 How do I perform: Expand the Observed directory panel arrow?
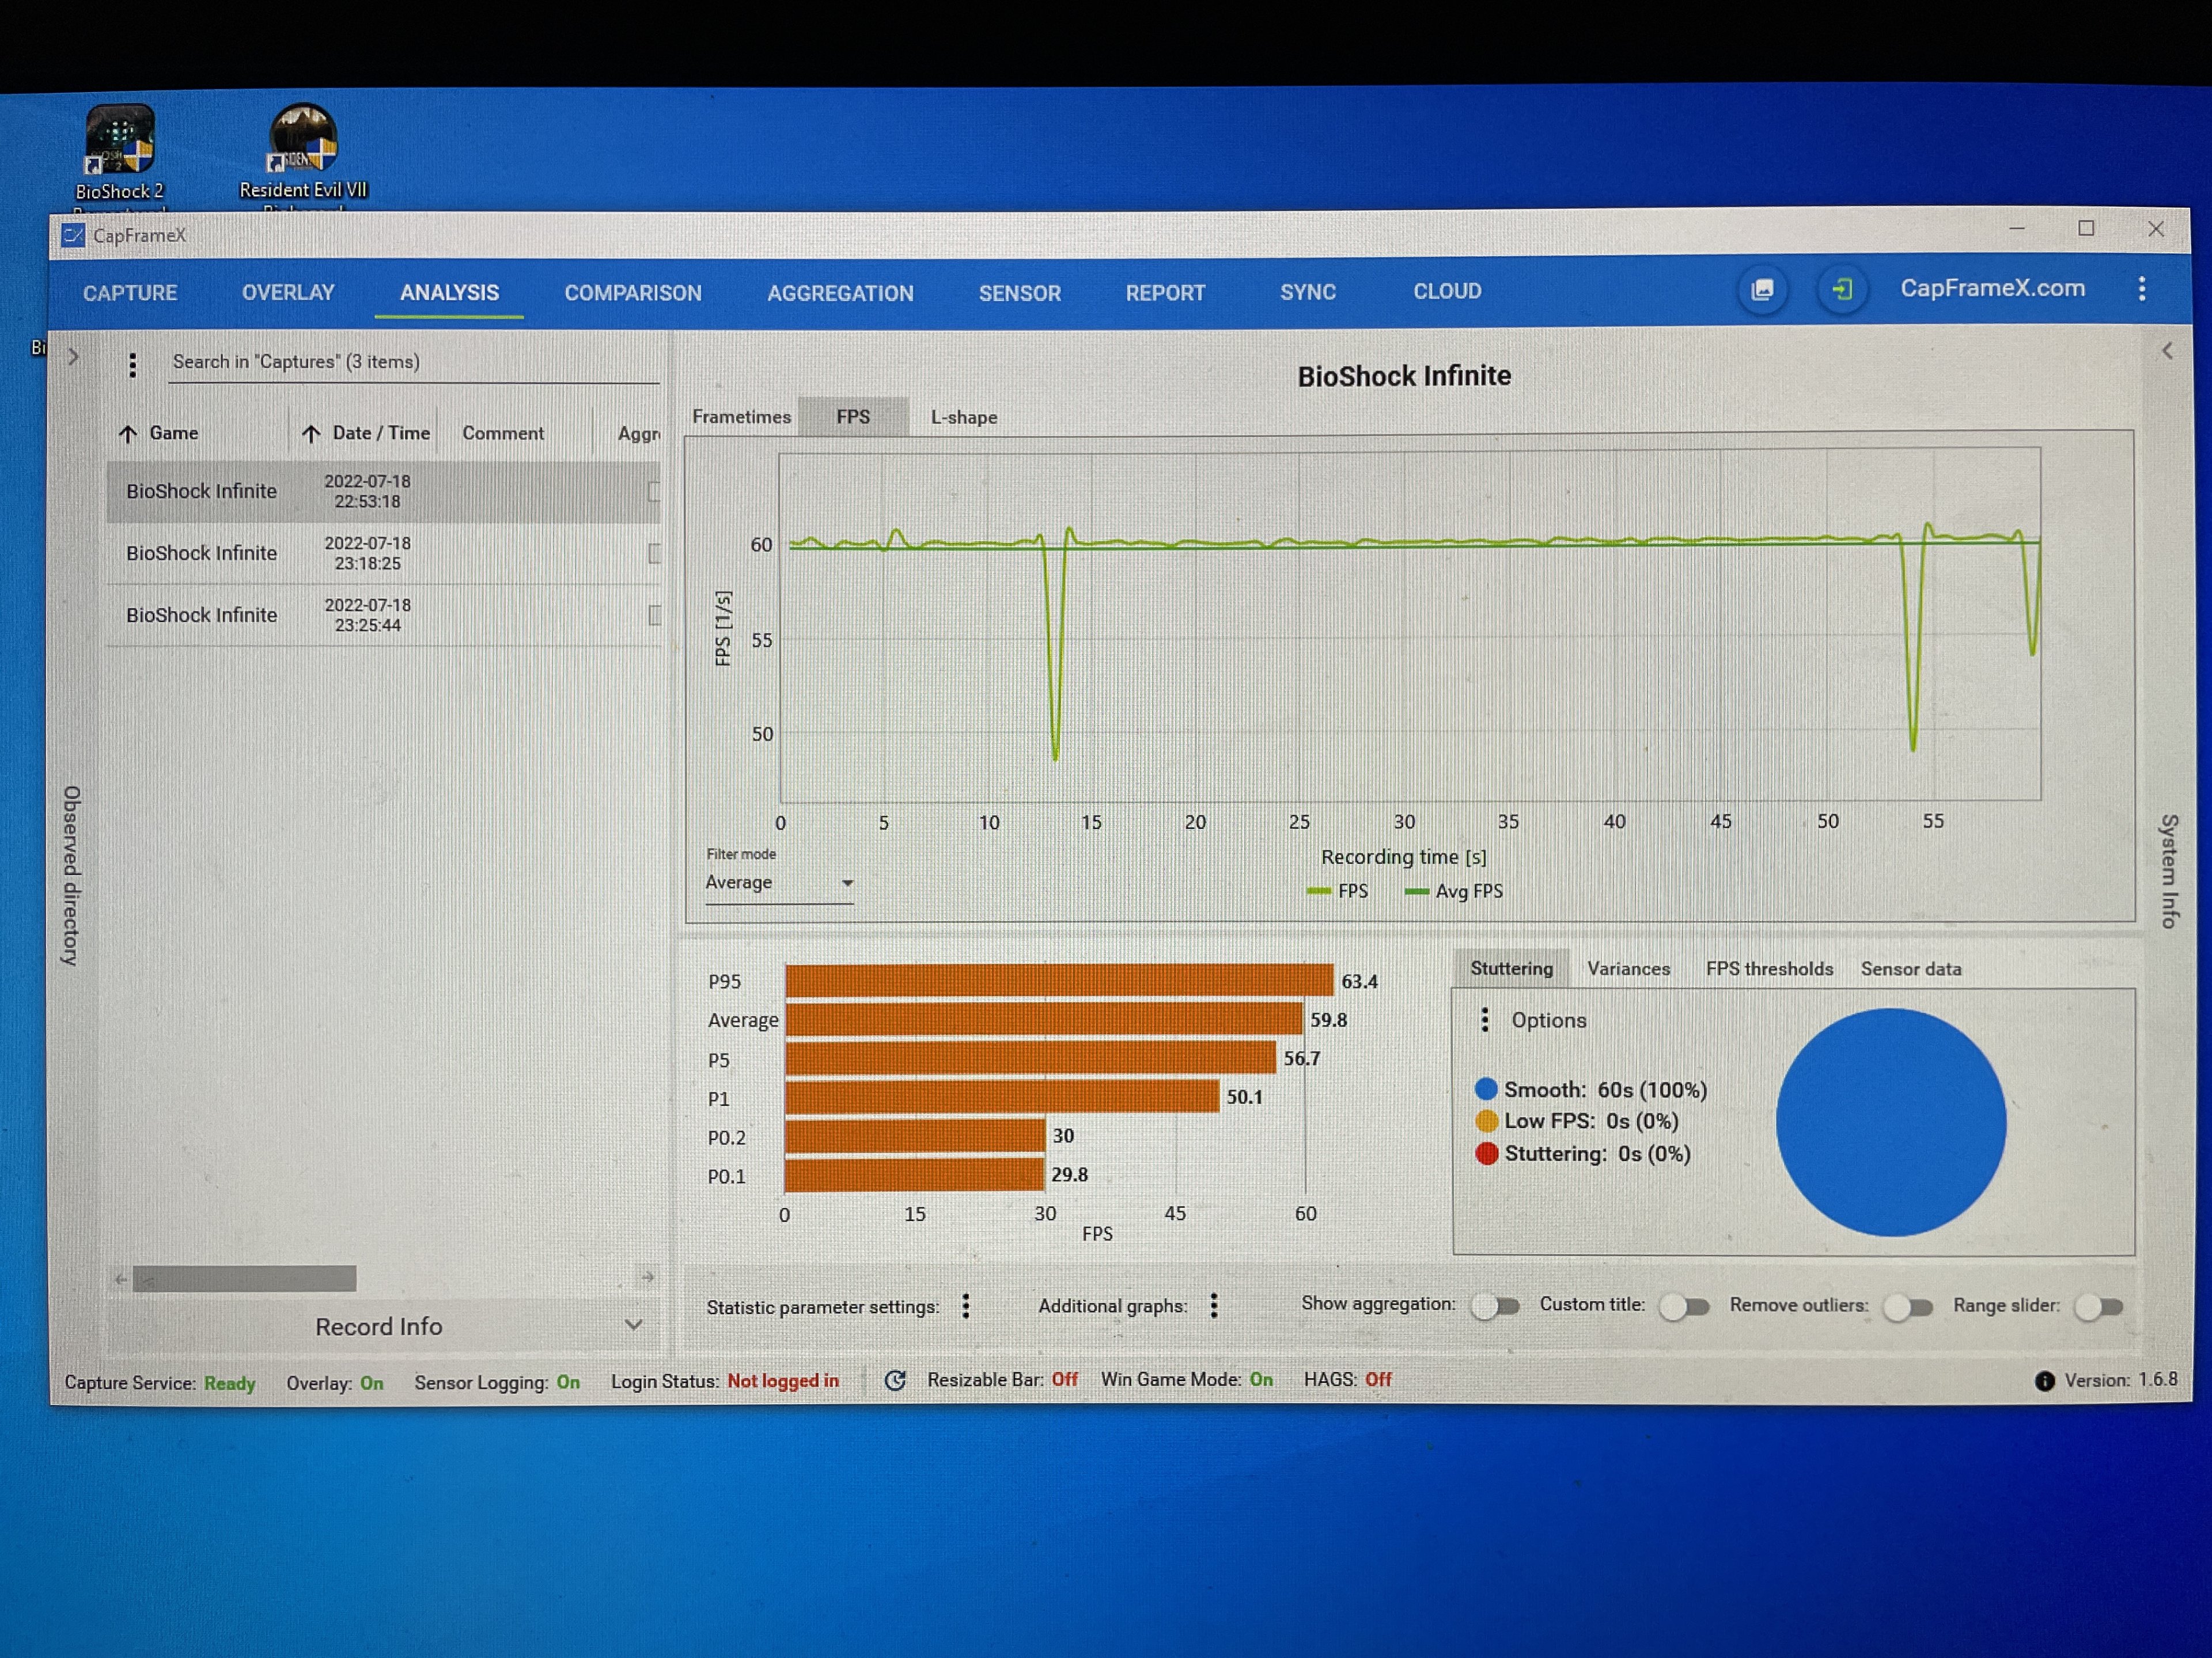[73, 357]
